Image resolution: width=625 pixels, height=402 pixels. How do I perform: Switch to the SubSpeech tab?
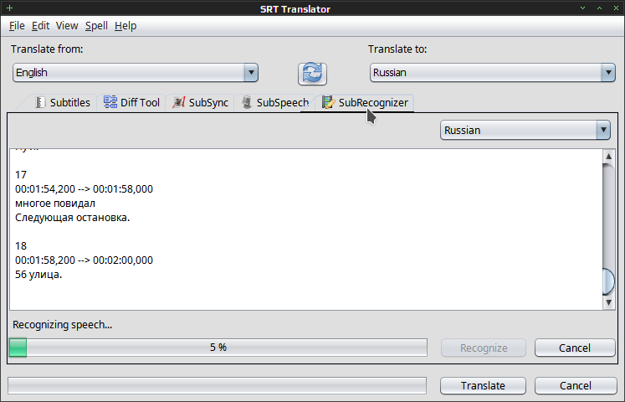[275, 102]
